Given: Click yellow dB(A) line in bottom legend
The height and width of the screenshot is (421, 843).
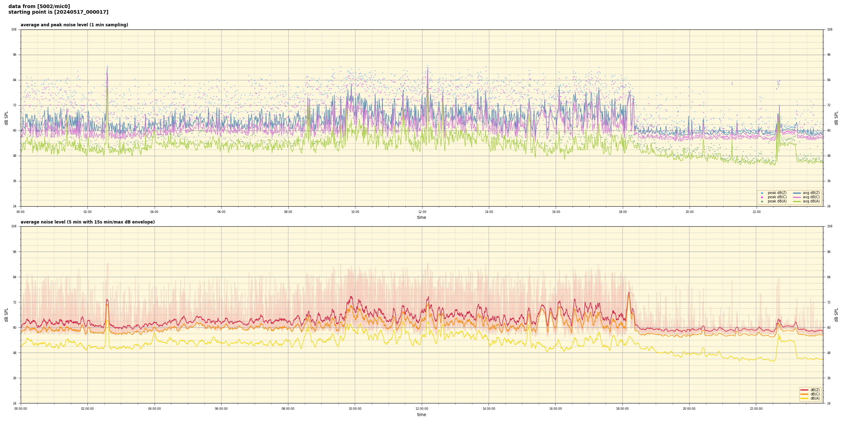Looking at the screenshot, I should [804, 398].
